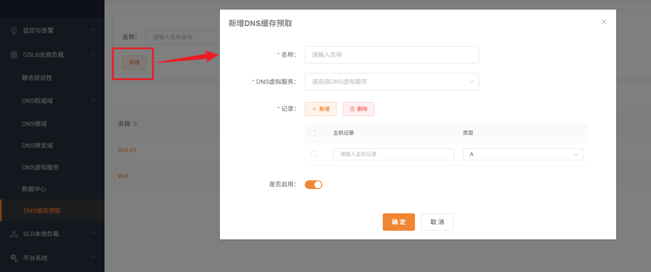This screenshot has width=651, height=272.
Task: Confirm the form with 确定 button
Action: pos(398,222)
